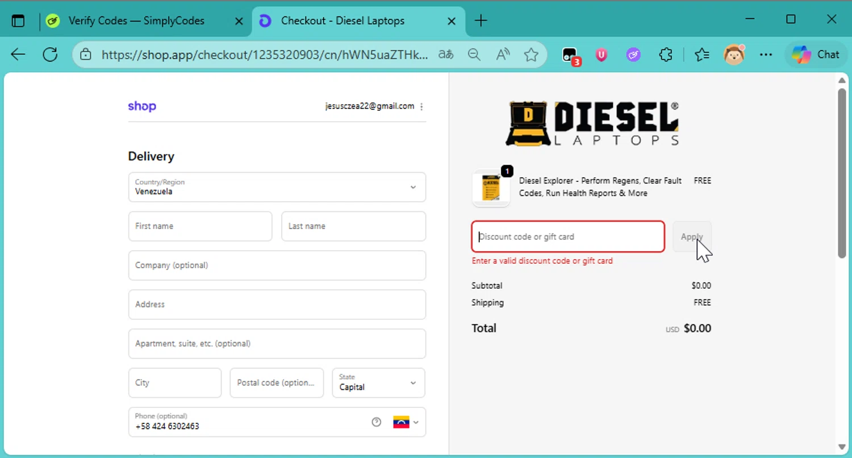Open the purple round extension icon
Screen dimensions: 852x458
633,55
